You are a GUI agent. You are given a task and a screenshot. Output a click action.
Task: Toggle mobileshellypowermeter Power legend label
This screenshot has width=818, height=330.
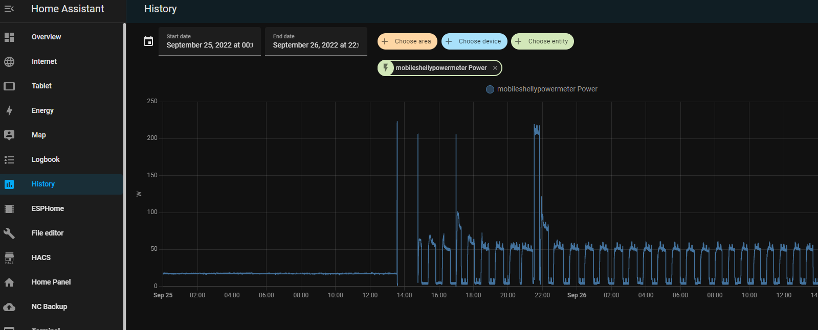547,89
